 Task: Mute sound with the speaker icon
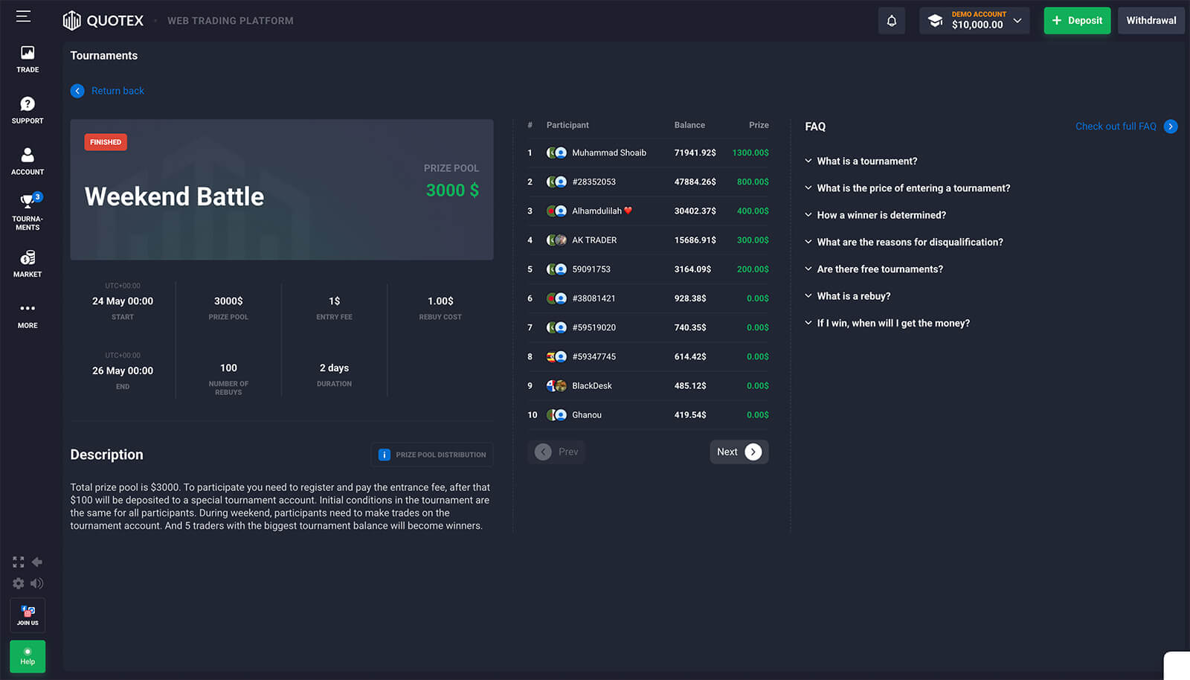pyautogui.click(x=36, y=583)
